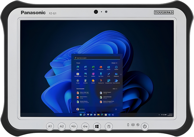
Task: Open Contoso Company Profile recommended file
Action: [107, 102]
